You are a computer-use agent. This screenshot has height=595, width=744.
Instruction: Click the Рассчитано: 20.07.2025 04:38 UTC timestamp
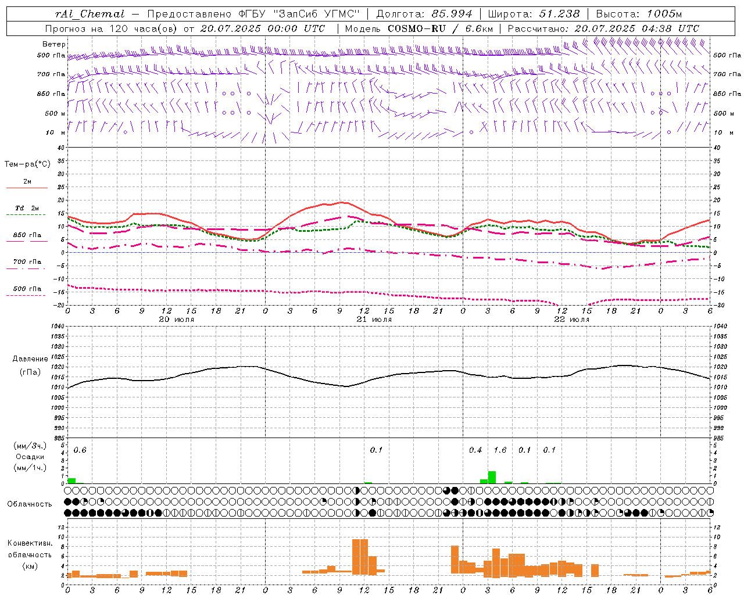(x=603, y=28)
